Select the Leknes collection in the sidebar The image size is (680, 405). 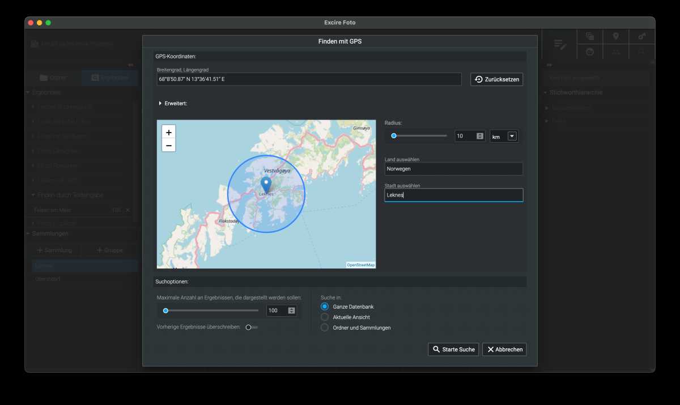pos(85,266)
